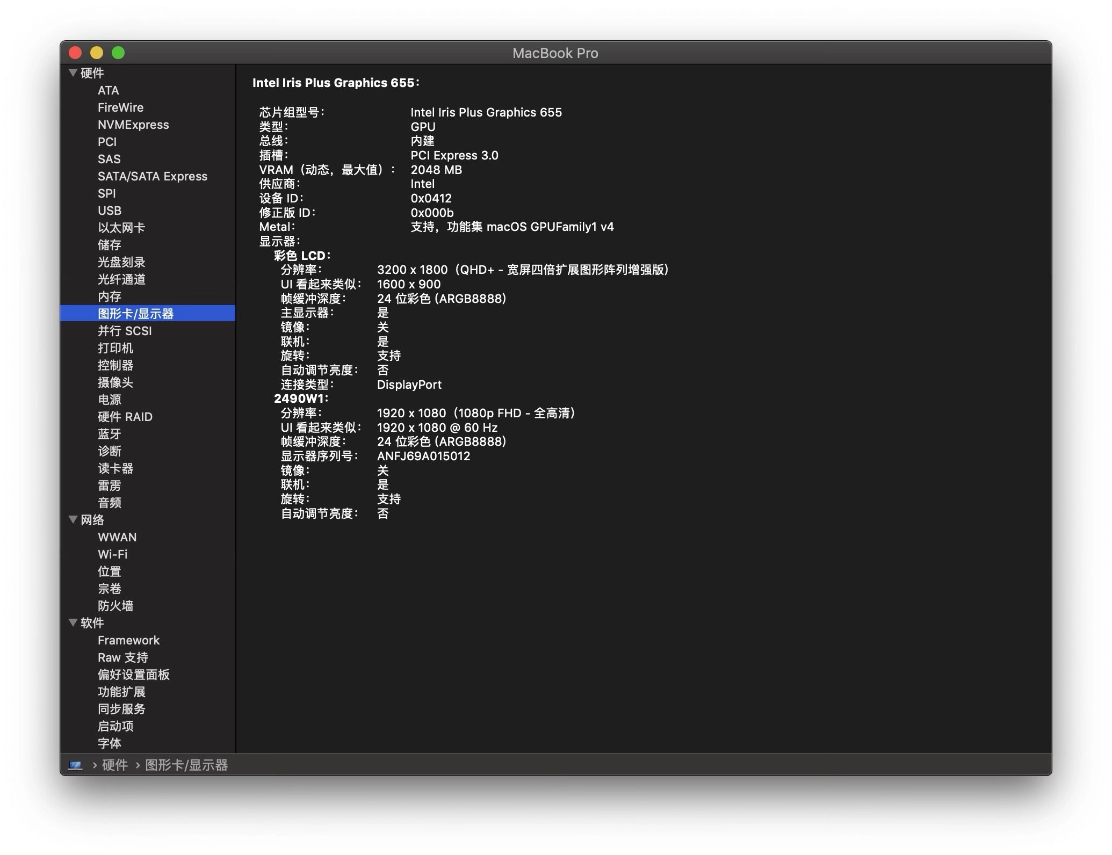
Task: Click the 2490W1 display heading
Action: 301,398
